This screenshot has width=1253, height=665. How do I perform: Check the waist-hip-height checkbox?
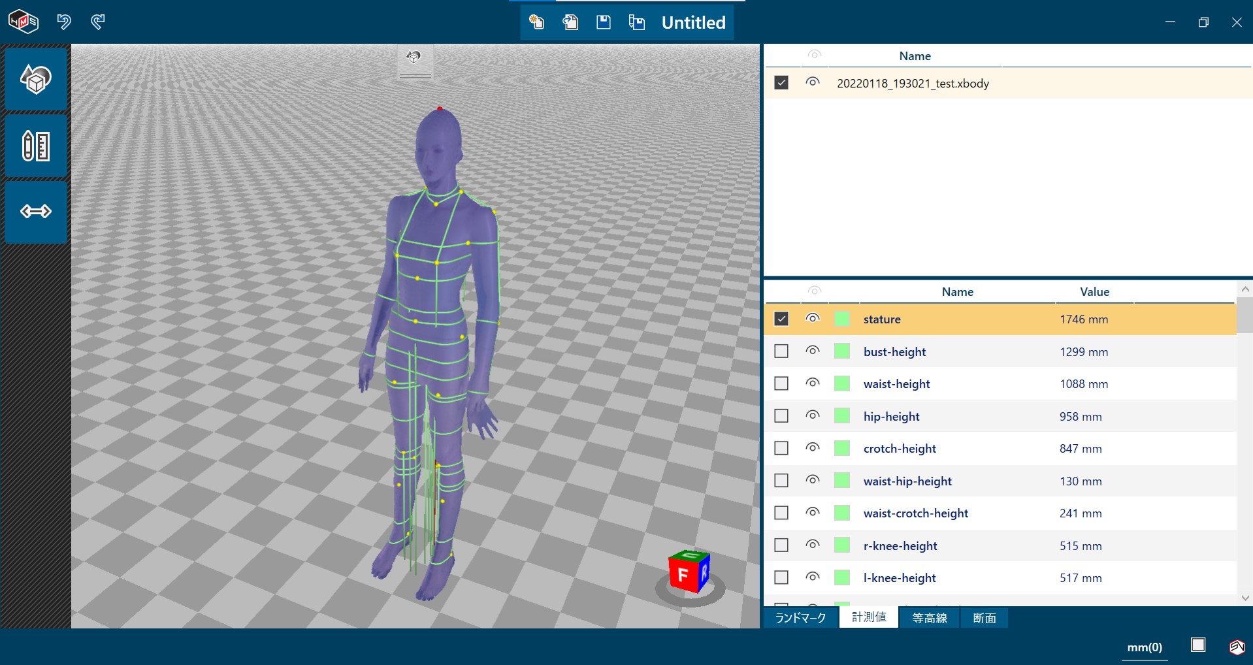click(781, 480)
